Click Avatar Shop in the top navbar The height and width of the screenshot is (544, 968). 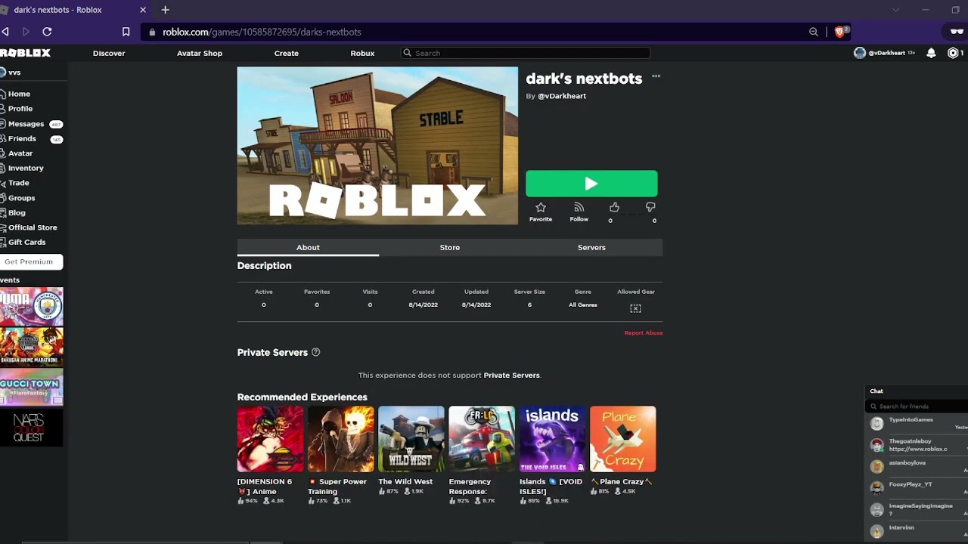[x=200, y=53]
